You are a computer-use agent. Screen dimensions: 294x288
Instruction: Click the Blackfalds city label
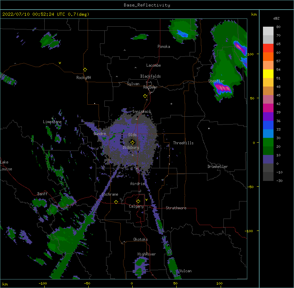(150, 76)
